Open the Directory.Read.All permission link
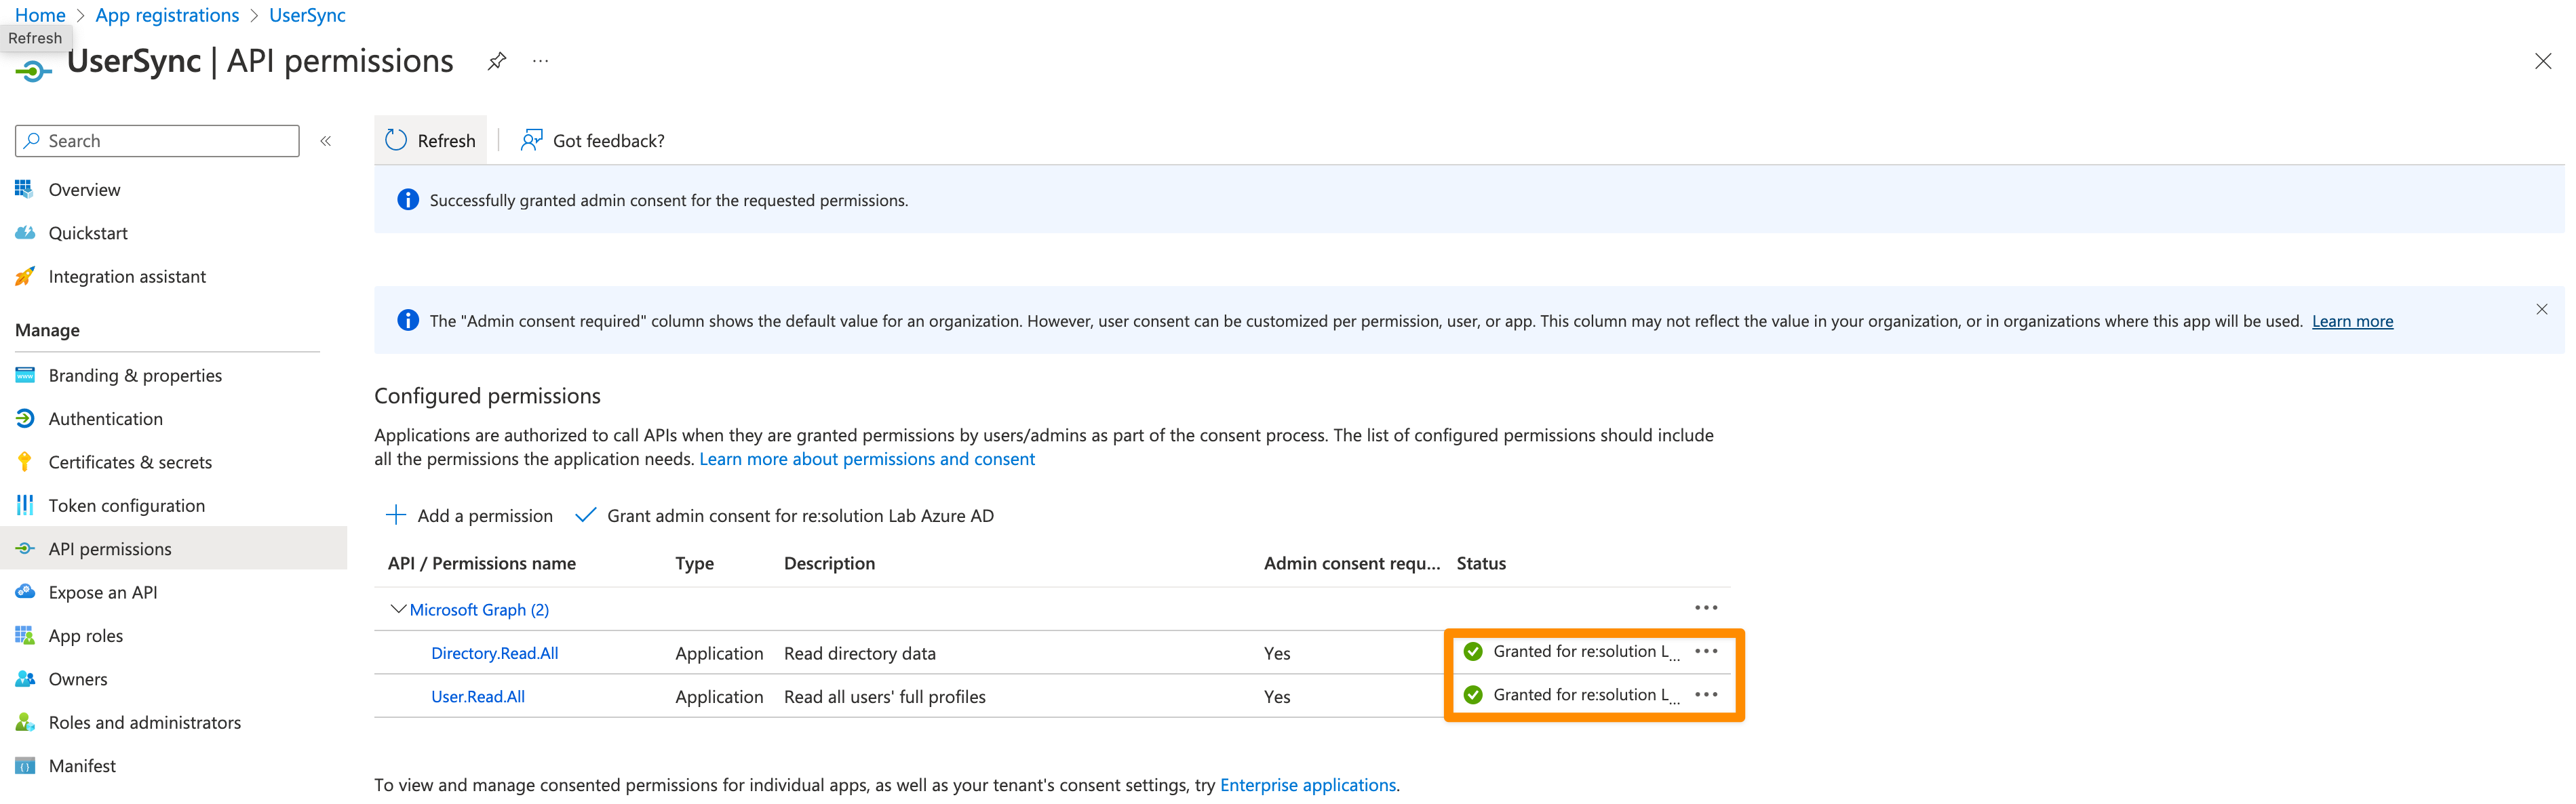This screenshot has width=2576, height=804. (494, 653)
